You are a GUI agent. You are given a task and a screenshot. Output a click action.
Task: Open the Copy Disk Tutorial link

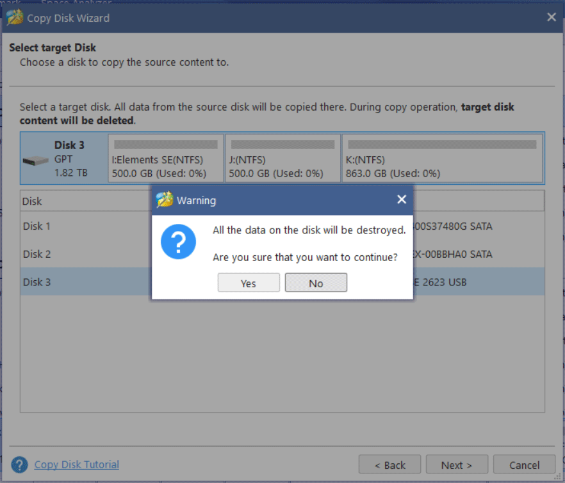pos(76,465)
